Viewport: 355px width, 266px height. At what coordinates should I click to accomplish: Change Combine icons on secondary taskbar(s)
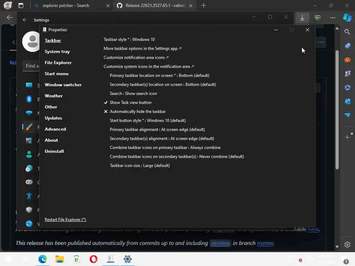coord(177,157)
